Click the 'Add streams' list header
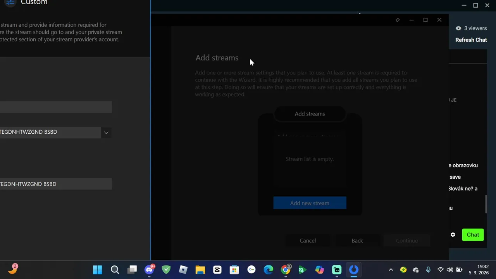The height and width of the screenshot is (279, 496). tap(310, 114)
